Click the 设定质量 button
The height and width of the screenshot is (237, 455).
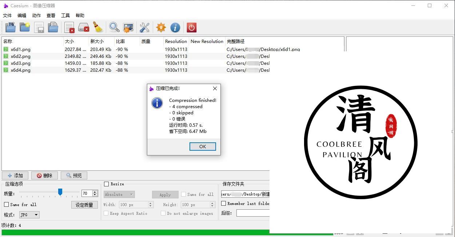(84, 205)
